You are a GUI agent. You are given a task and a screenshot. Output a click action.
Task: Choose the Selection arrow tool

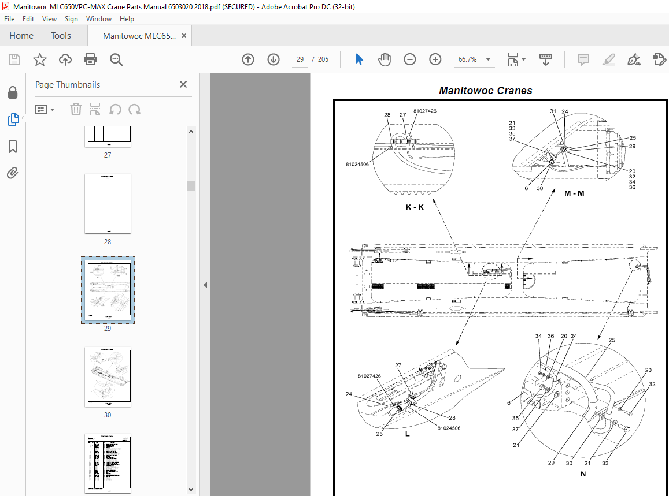pos(359,59)
